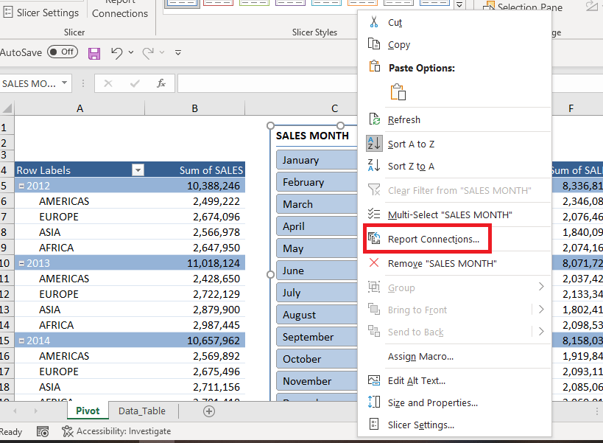603x443 pixels.
Task: Open Slicer Settings in the ribbon
Action: pos(40,13)
